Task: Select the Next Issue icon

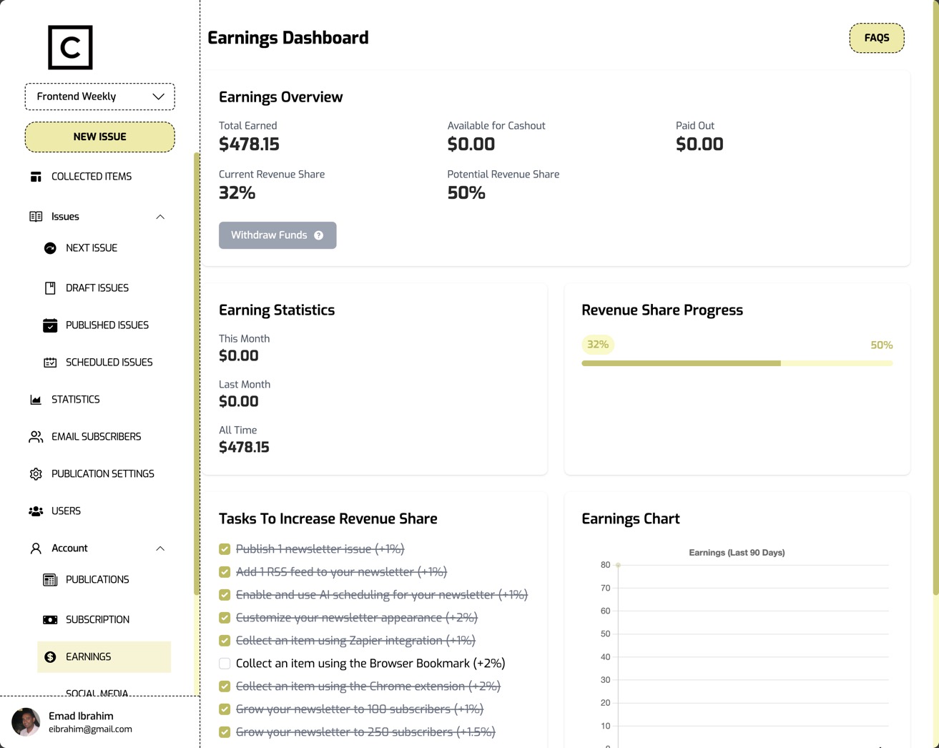Action: 50,247
